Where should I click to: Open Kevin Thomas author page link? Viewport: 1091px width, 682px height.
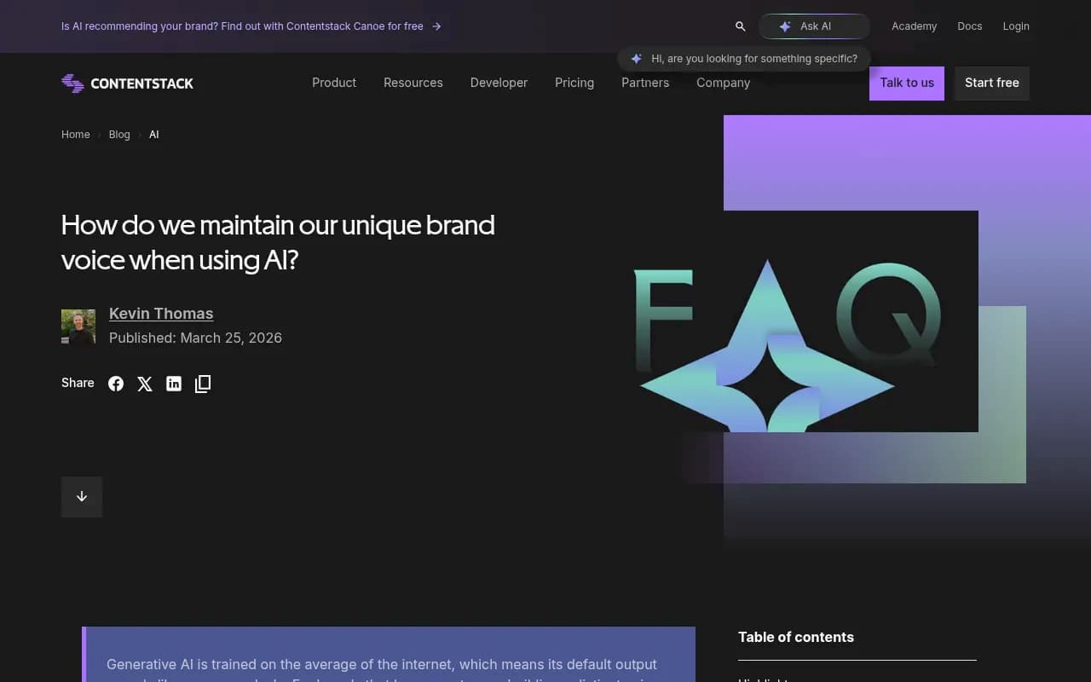161,314
